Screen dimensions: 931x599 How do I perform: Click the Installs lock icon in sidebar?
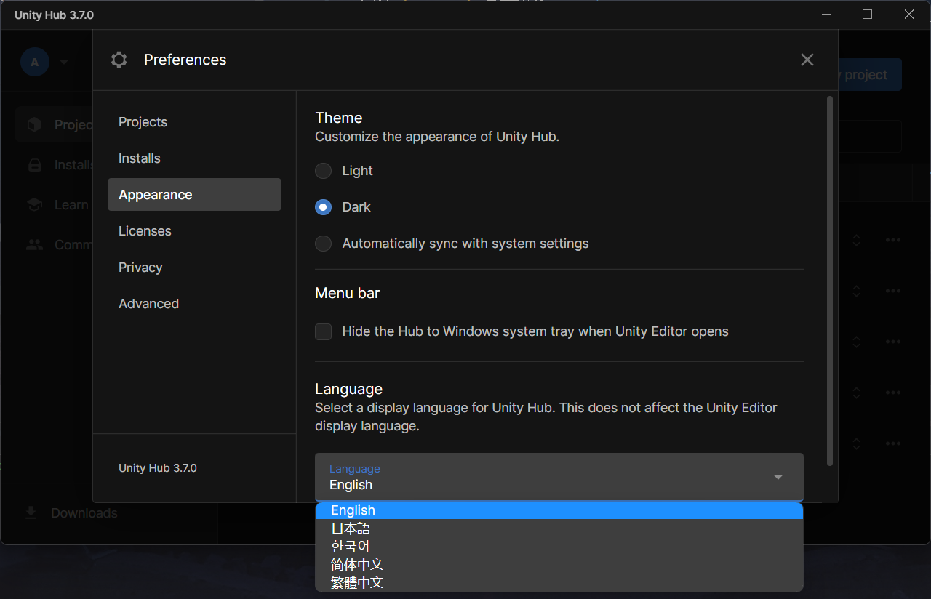[x=34, y=165]
